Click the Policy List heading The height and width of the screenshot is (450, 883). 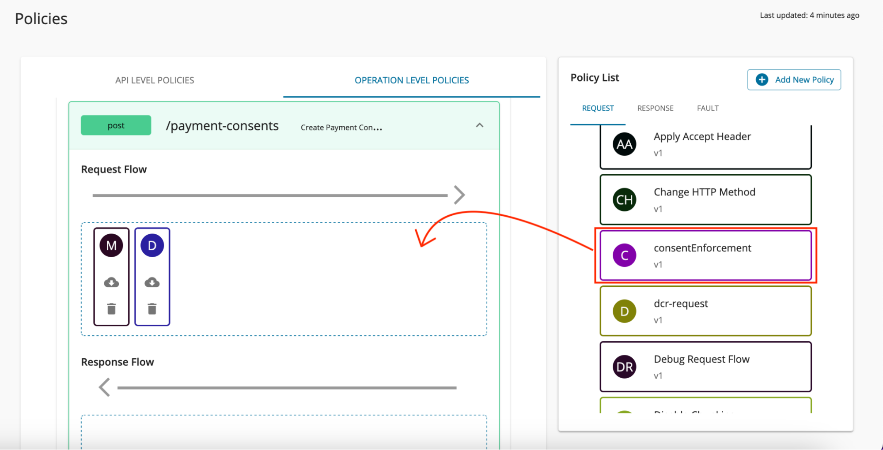[595, 78]
